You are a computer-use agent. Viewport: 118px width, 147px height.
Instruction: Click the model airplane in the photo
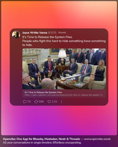coord(70,77)
